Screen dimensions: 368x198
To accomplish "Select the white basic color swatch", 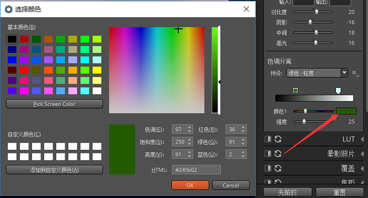I will 97,91.
